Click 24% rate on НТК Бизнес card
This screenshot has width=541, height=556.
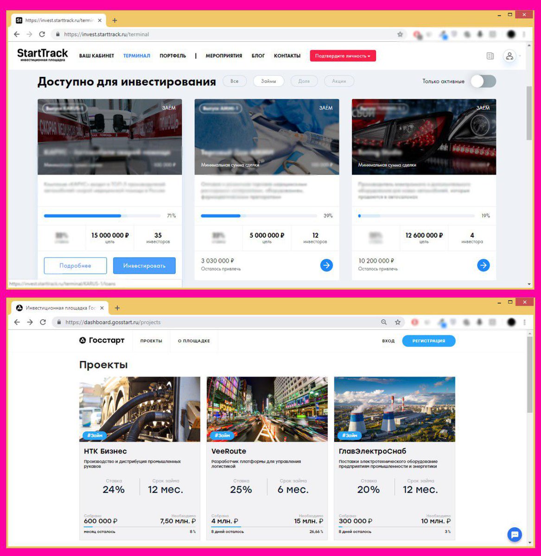[x=114, y=489]
